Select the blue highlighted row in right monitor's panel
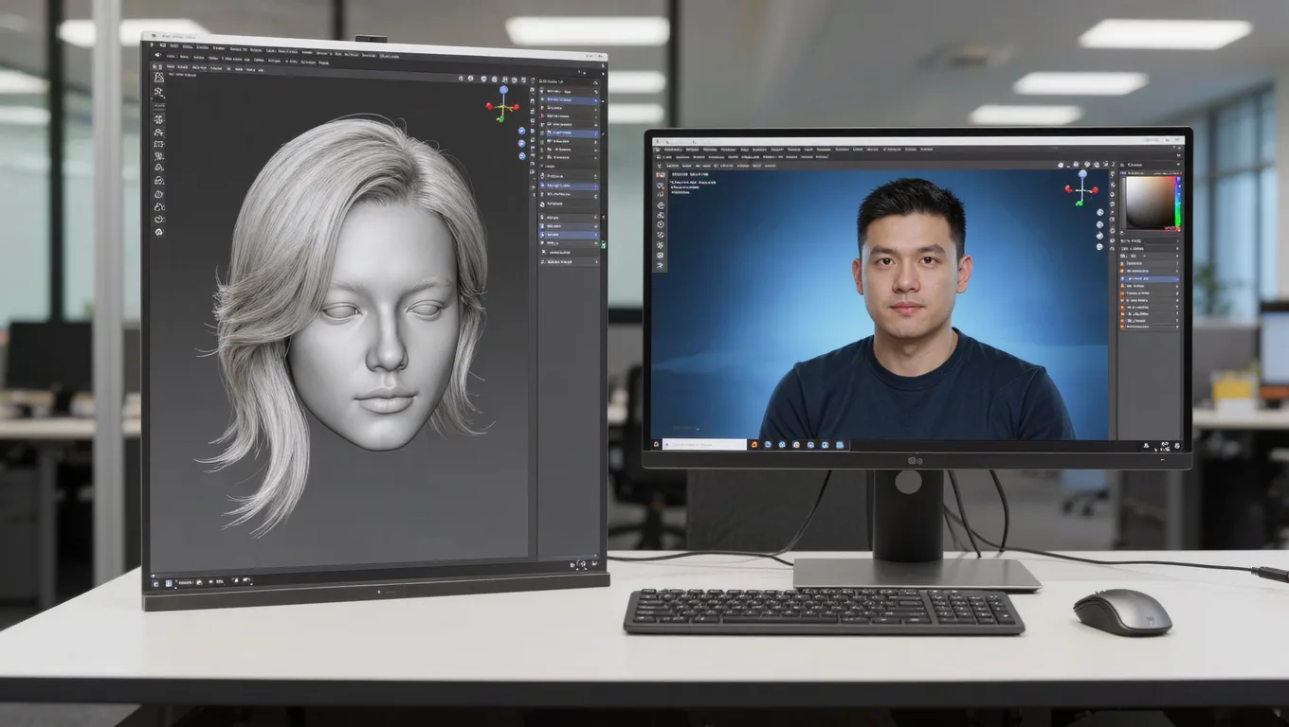The image size is (1289, 727). (x=1151, y=279)
